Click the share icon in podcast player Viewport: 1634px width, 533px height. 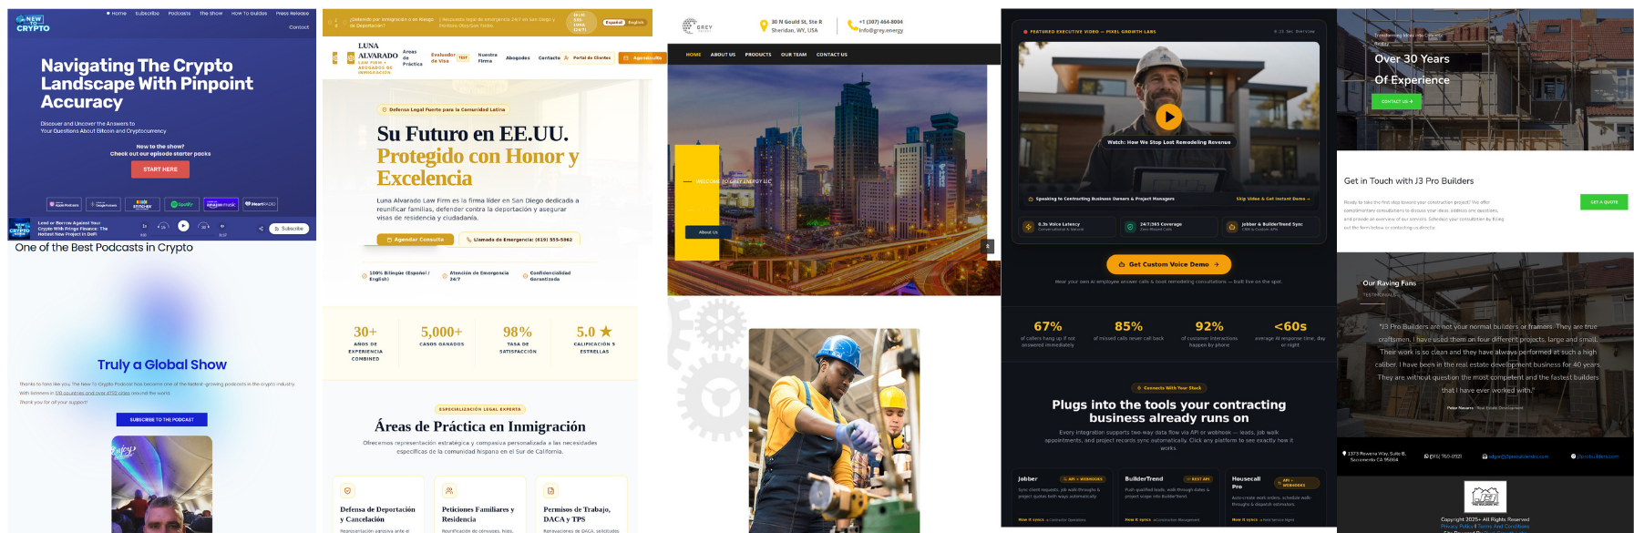261,229
